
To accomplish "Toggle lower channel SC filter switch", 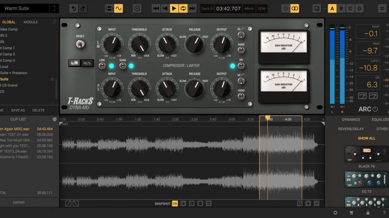I will click(x=241, y=81).
